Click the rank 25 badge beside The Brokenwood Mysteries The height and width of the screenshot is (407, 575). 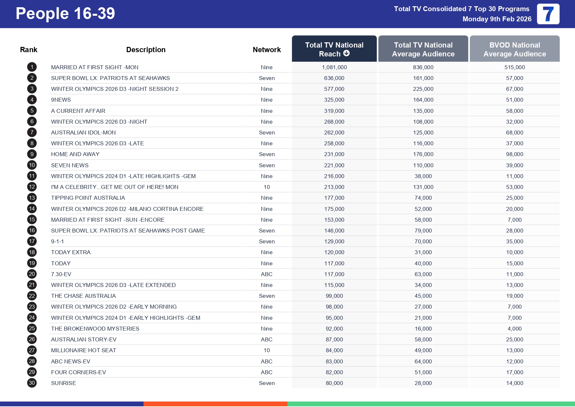(32, 328)
